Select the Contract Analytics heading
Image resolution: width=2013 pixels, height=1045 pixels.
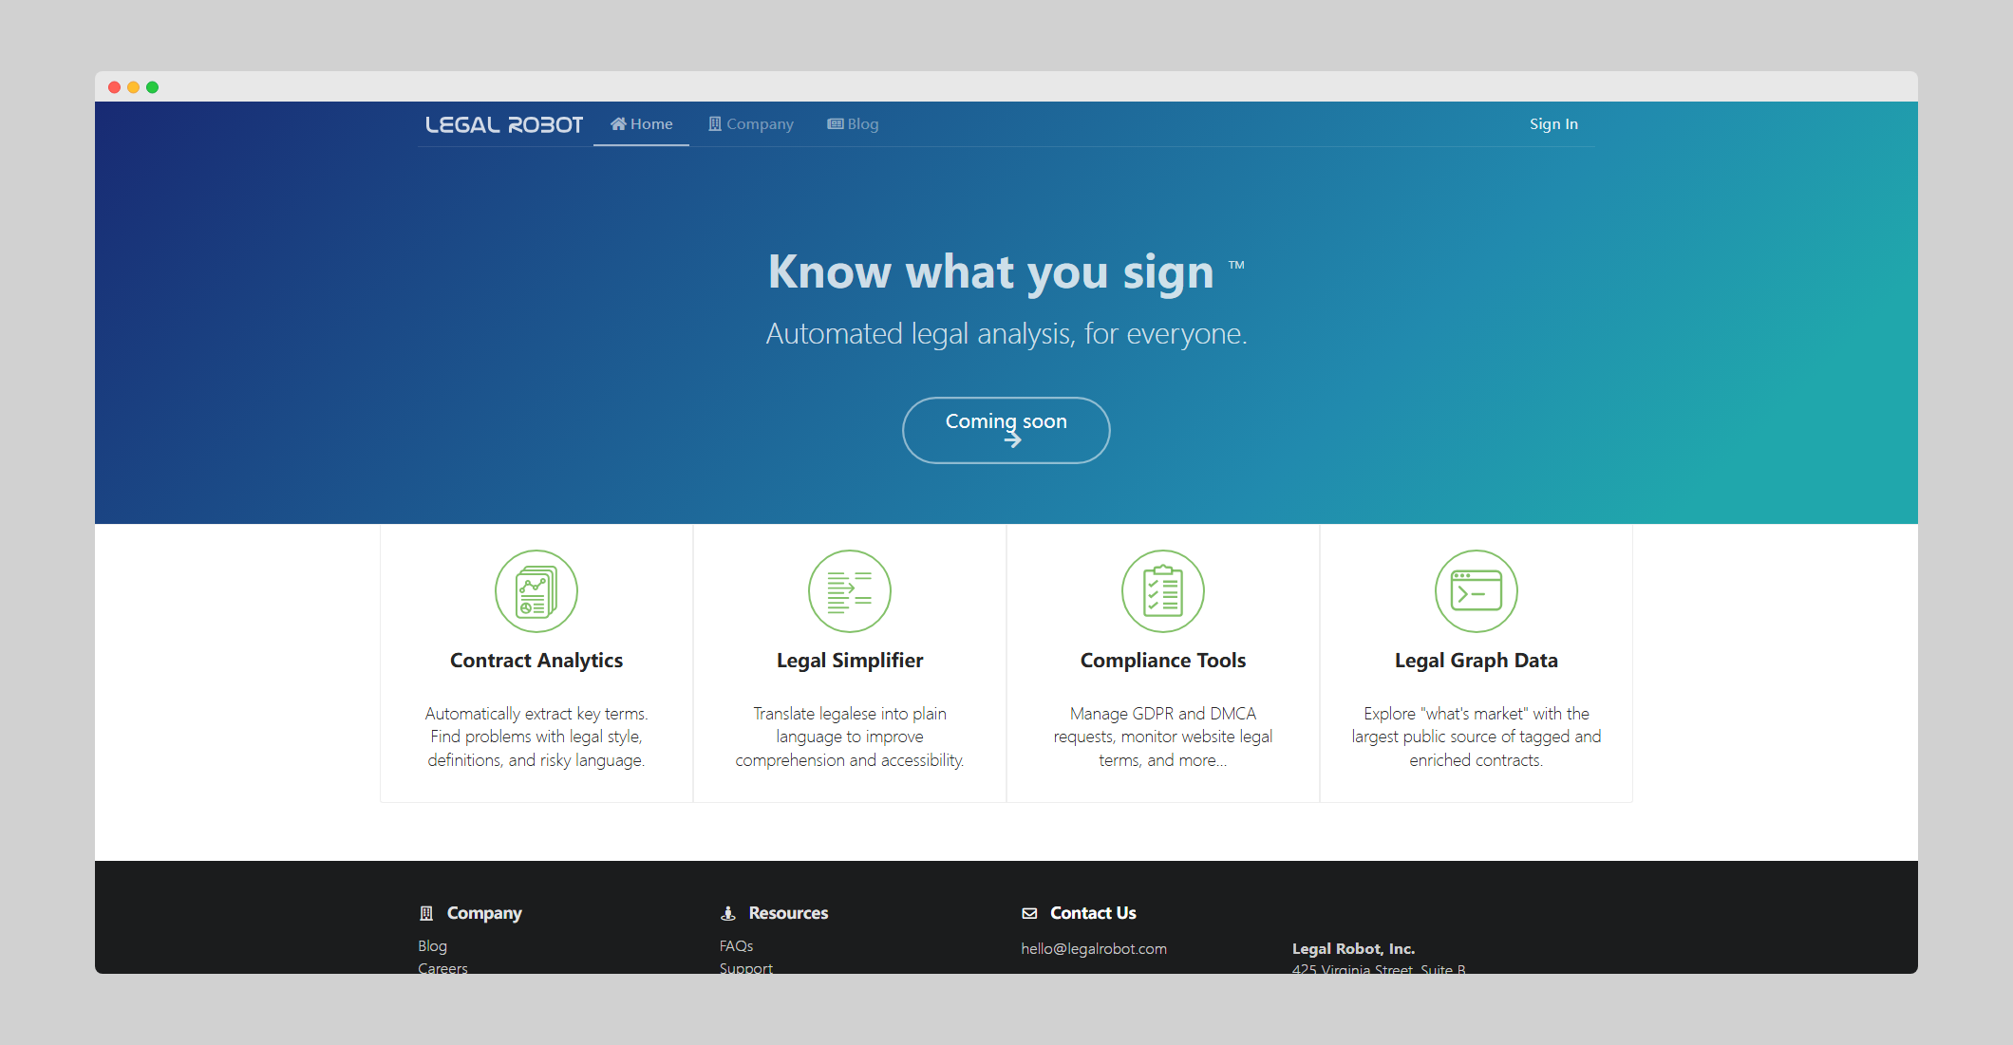coord(536,661)
